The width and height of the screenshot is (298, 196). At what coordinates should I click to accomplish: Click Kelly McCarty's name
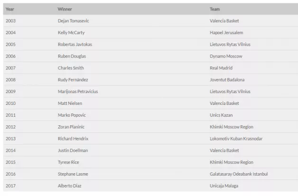point(71,33)
